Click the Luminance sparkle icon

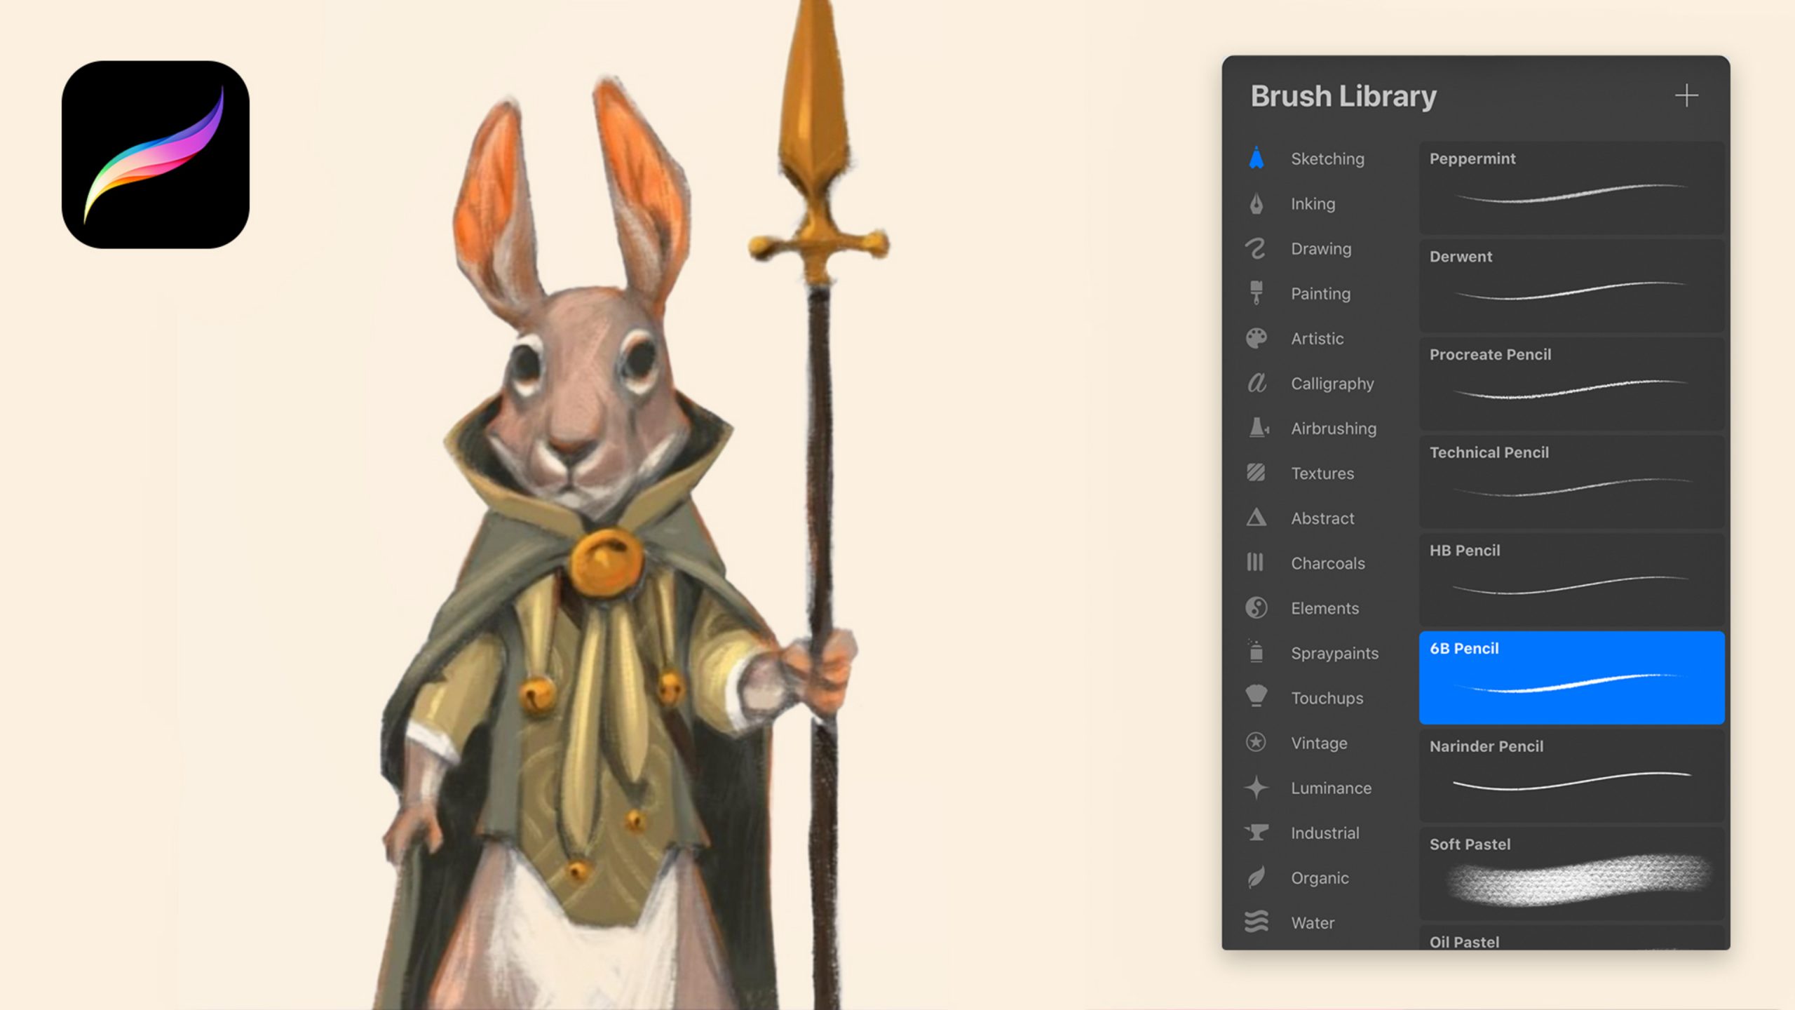coord(1256,788)
